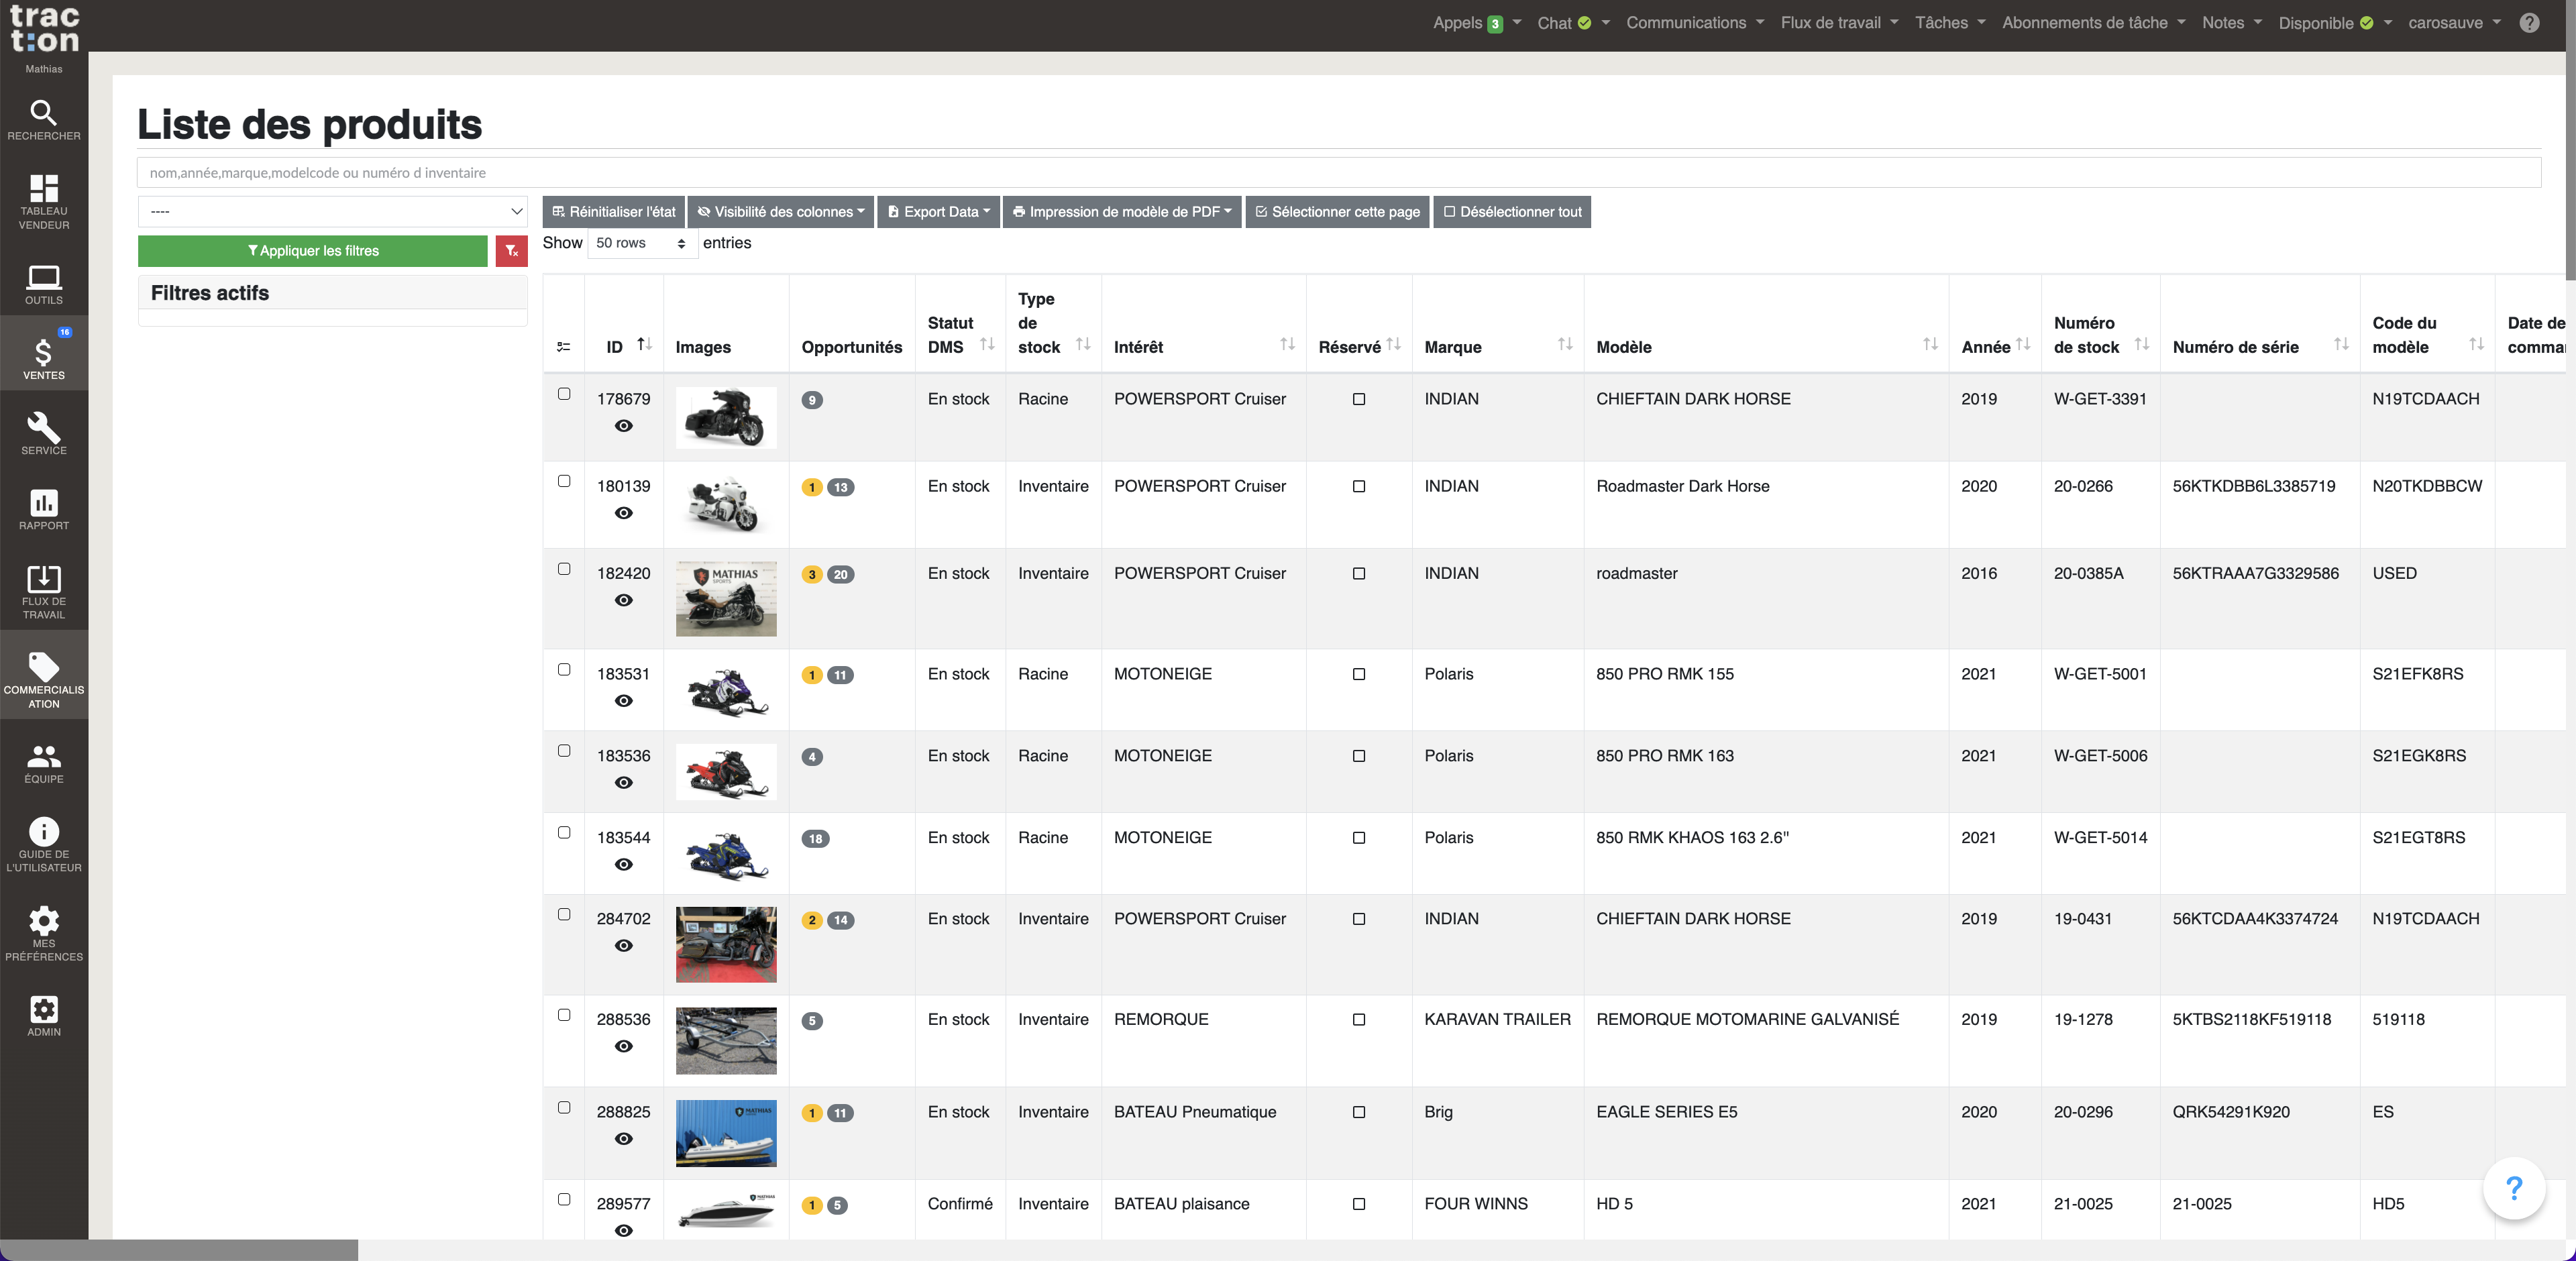Sort table by Statut DMS column
Image resolution: width=2576 pixels, height=1261 pixels.
tap(987, 344)
